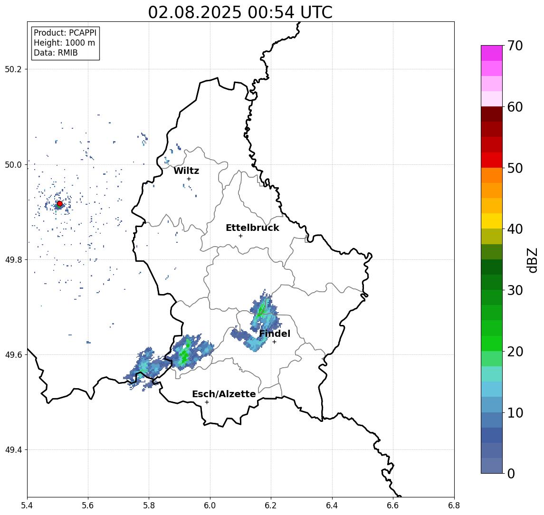The image size is (544, 515).
Task: Click the dark maroon colorbar segment below 60
Action: pos(492,114)
